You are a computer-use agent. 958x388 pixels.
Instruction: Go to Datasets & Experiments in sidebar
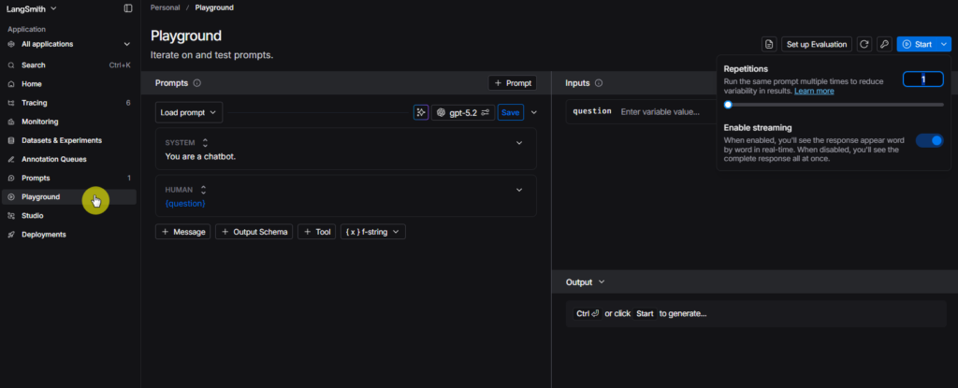60,140
